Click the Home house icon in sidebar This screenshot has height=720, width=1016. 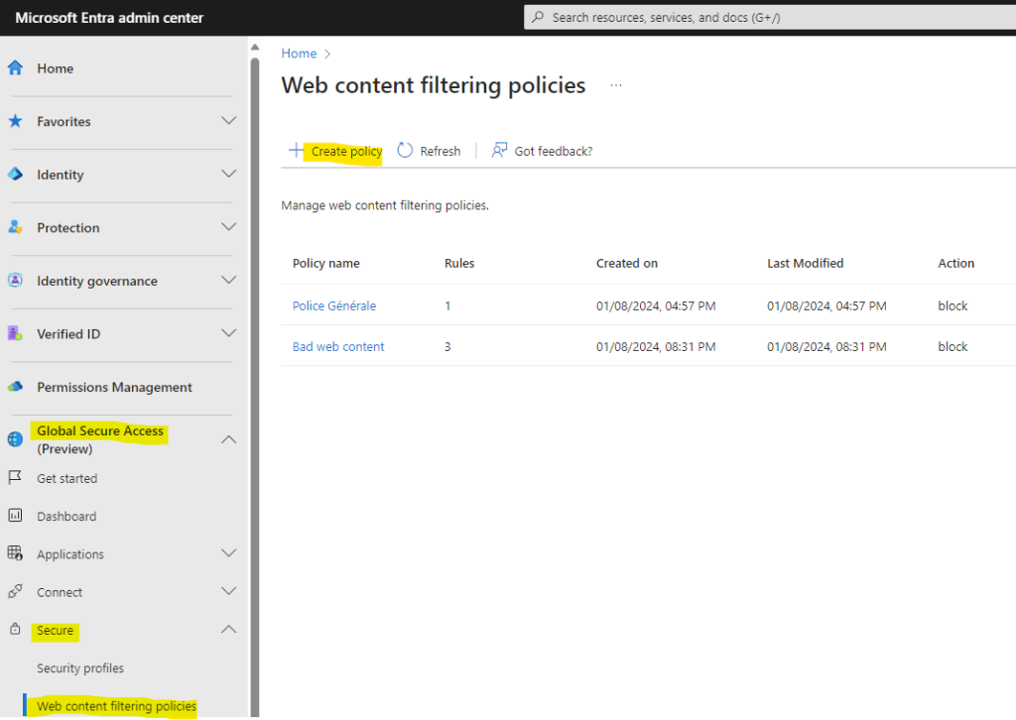tap(16, 68)
